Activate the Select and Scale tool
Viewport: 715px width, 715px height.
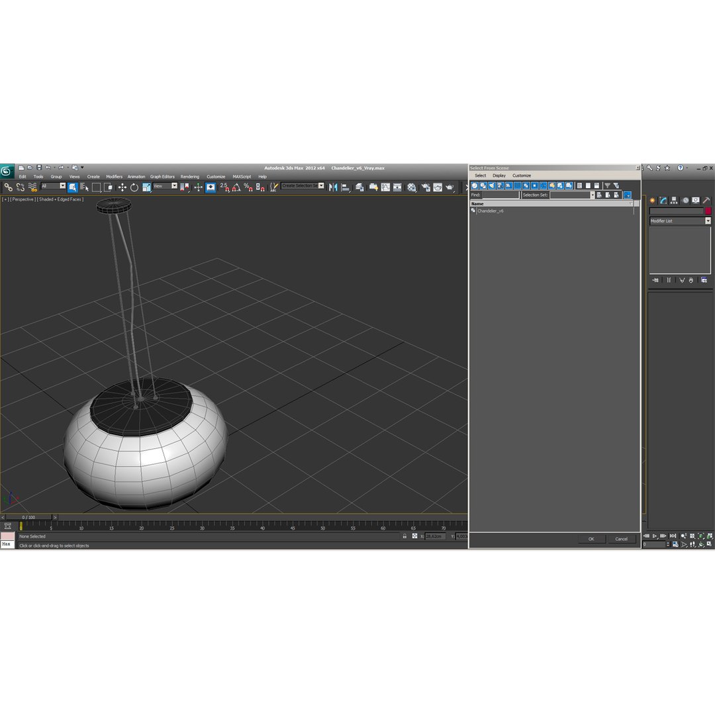(146, 187)
